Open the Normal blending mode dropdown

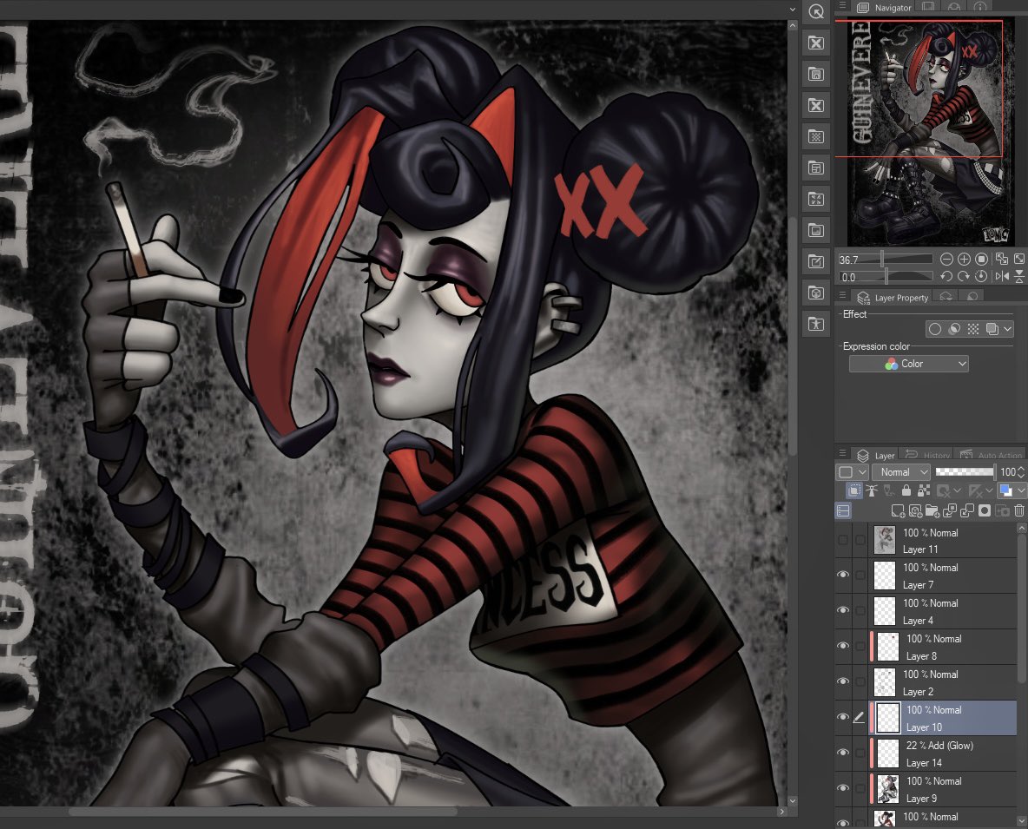pos(901,472)
